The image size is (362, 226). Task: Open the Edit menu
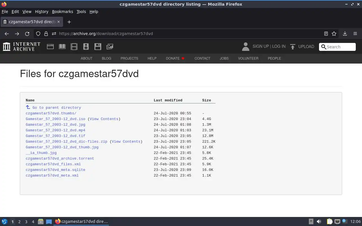(15, 12)
